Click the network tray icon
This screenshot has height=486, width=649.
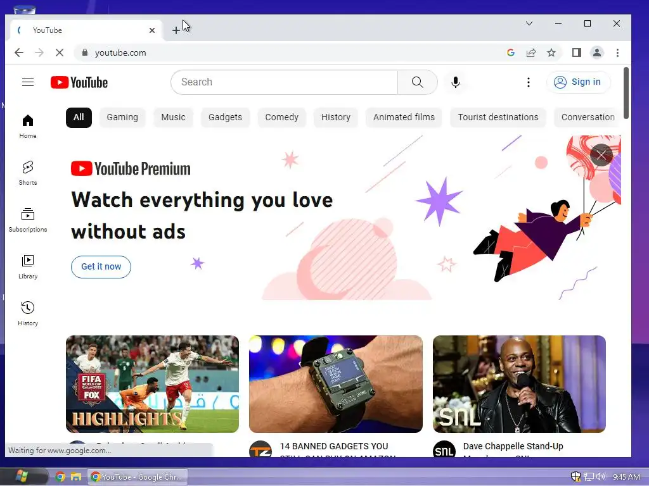(x=589, y=477)
